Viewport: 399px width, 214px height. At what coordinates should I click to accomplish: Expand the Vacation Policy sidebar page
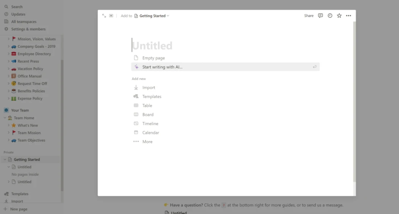click(x=8, y=69)
